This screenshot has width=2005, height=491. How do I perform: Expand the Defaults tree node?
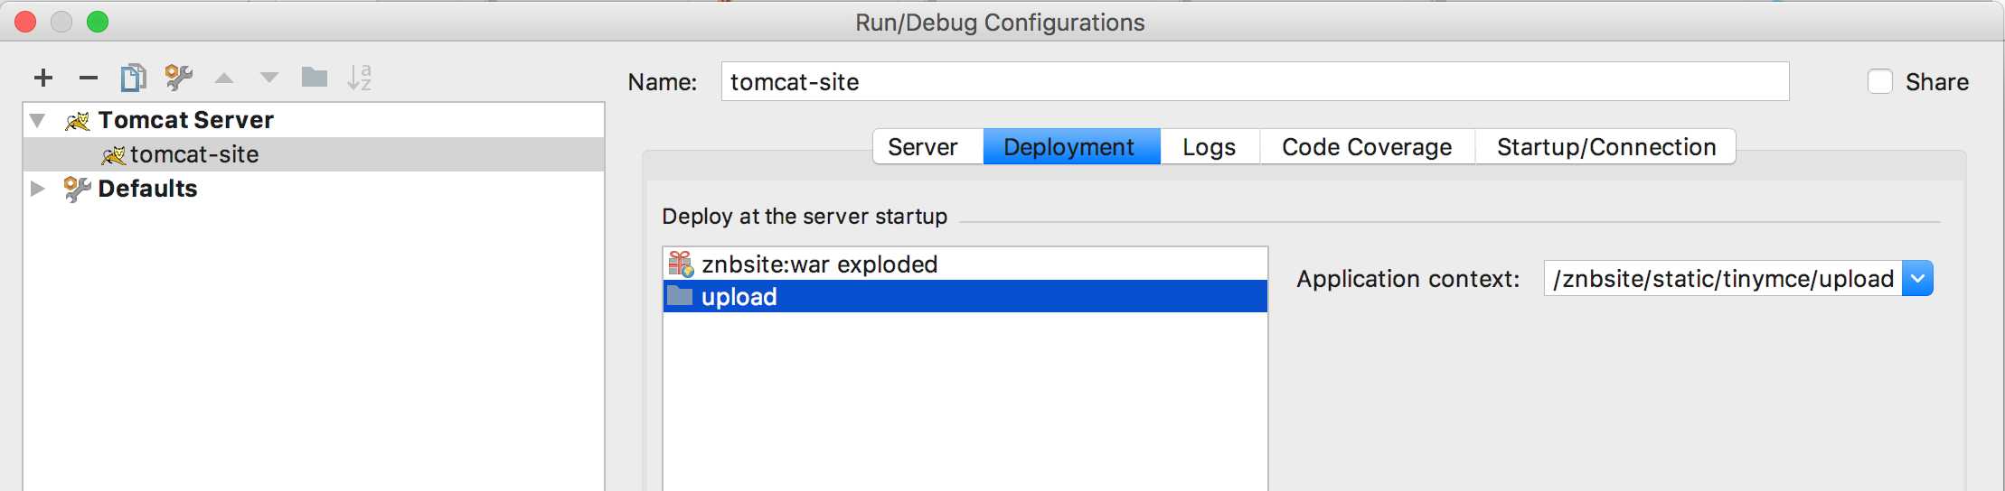point(38,189)
